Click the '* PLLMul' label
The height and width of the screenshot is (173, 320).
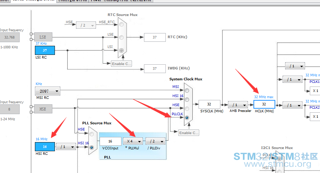tap(132, 148)
